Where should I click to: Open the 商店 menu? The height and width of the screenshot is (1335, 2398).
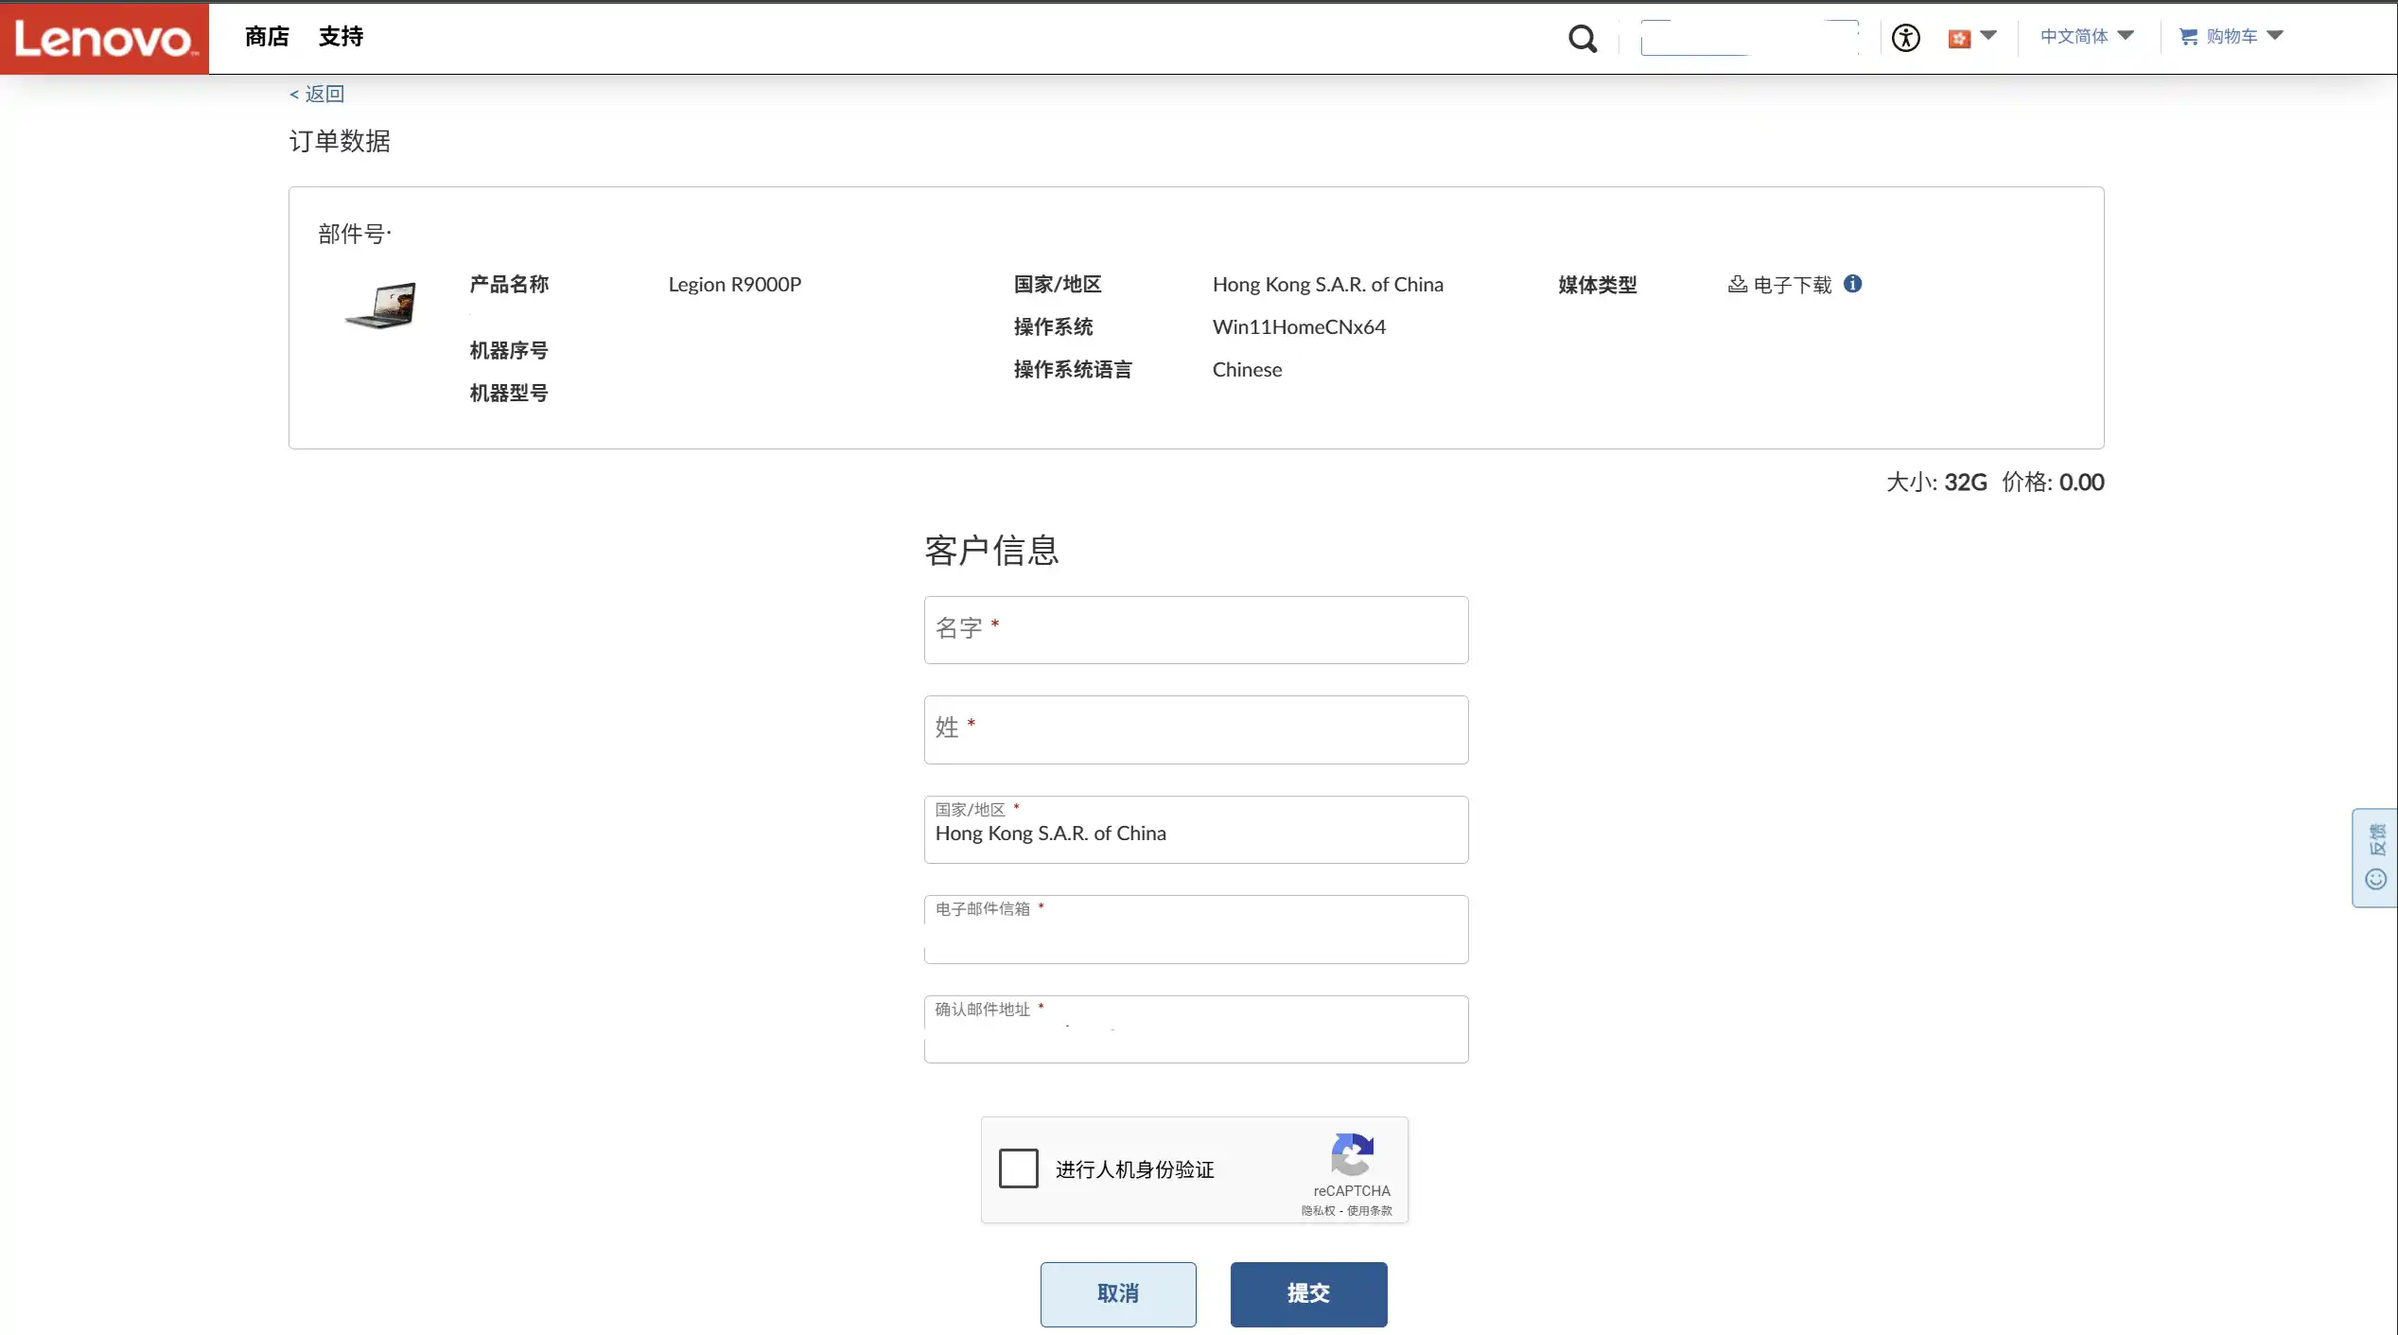pos(267,36)
